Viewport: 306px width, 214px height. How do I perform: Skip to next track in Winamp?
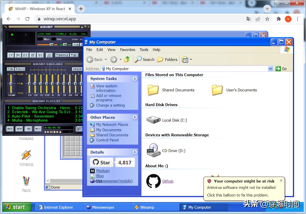(40, 55)
